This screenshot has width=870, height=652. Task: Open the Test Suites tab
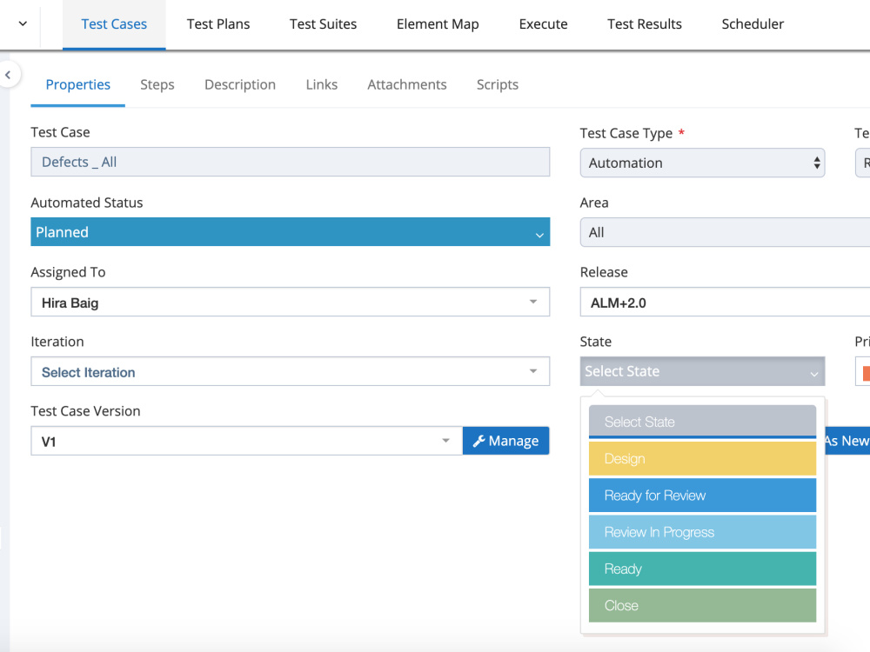pyautogui.click(x=323, y=24)
